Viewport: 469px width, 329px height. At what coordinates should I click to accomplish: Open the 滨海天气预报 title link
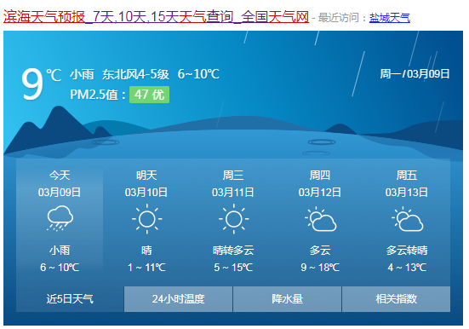tap(156, 16)
